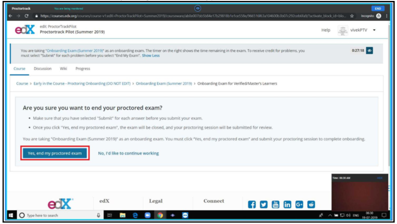Open Task View on taskbar
The width and height of the screenshot is (397, 224).
point(110,216)
